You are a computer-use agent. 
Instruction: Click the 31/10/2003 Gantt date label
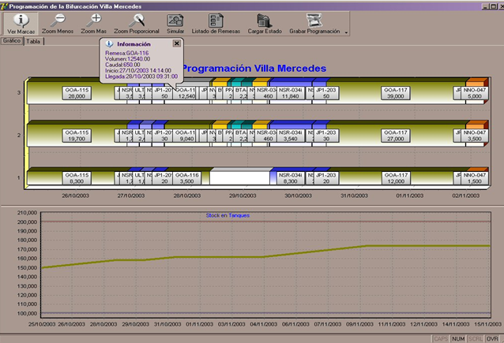[x=354, y=196]
